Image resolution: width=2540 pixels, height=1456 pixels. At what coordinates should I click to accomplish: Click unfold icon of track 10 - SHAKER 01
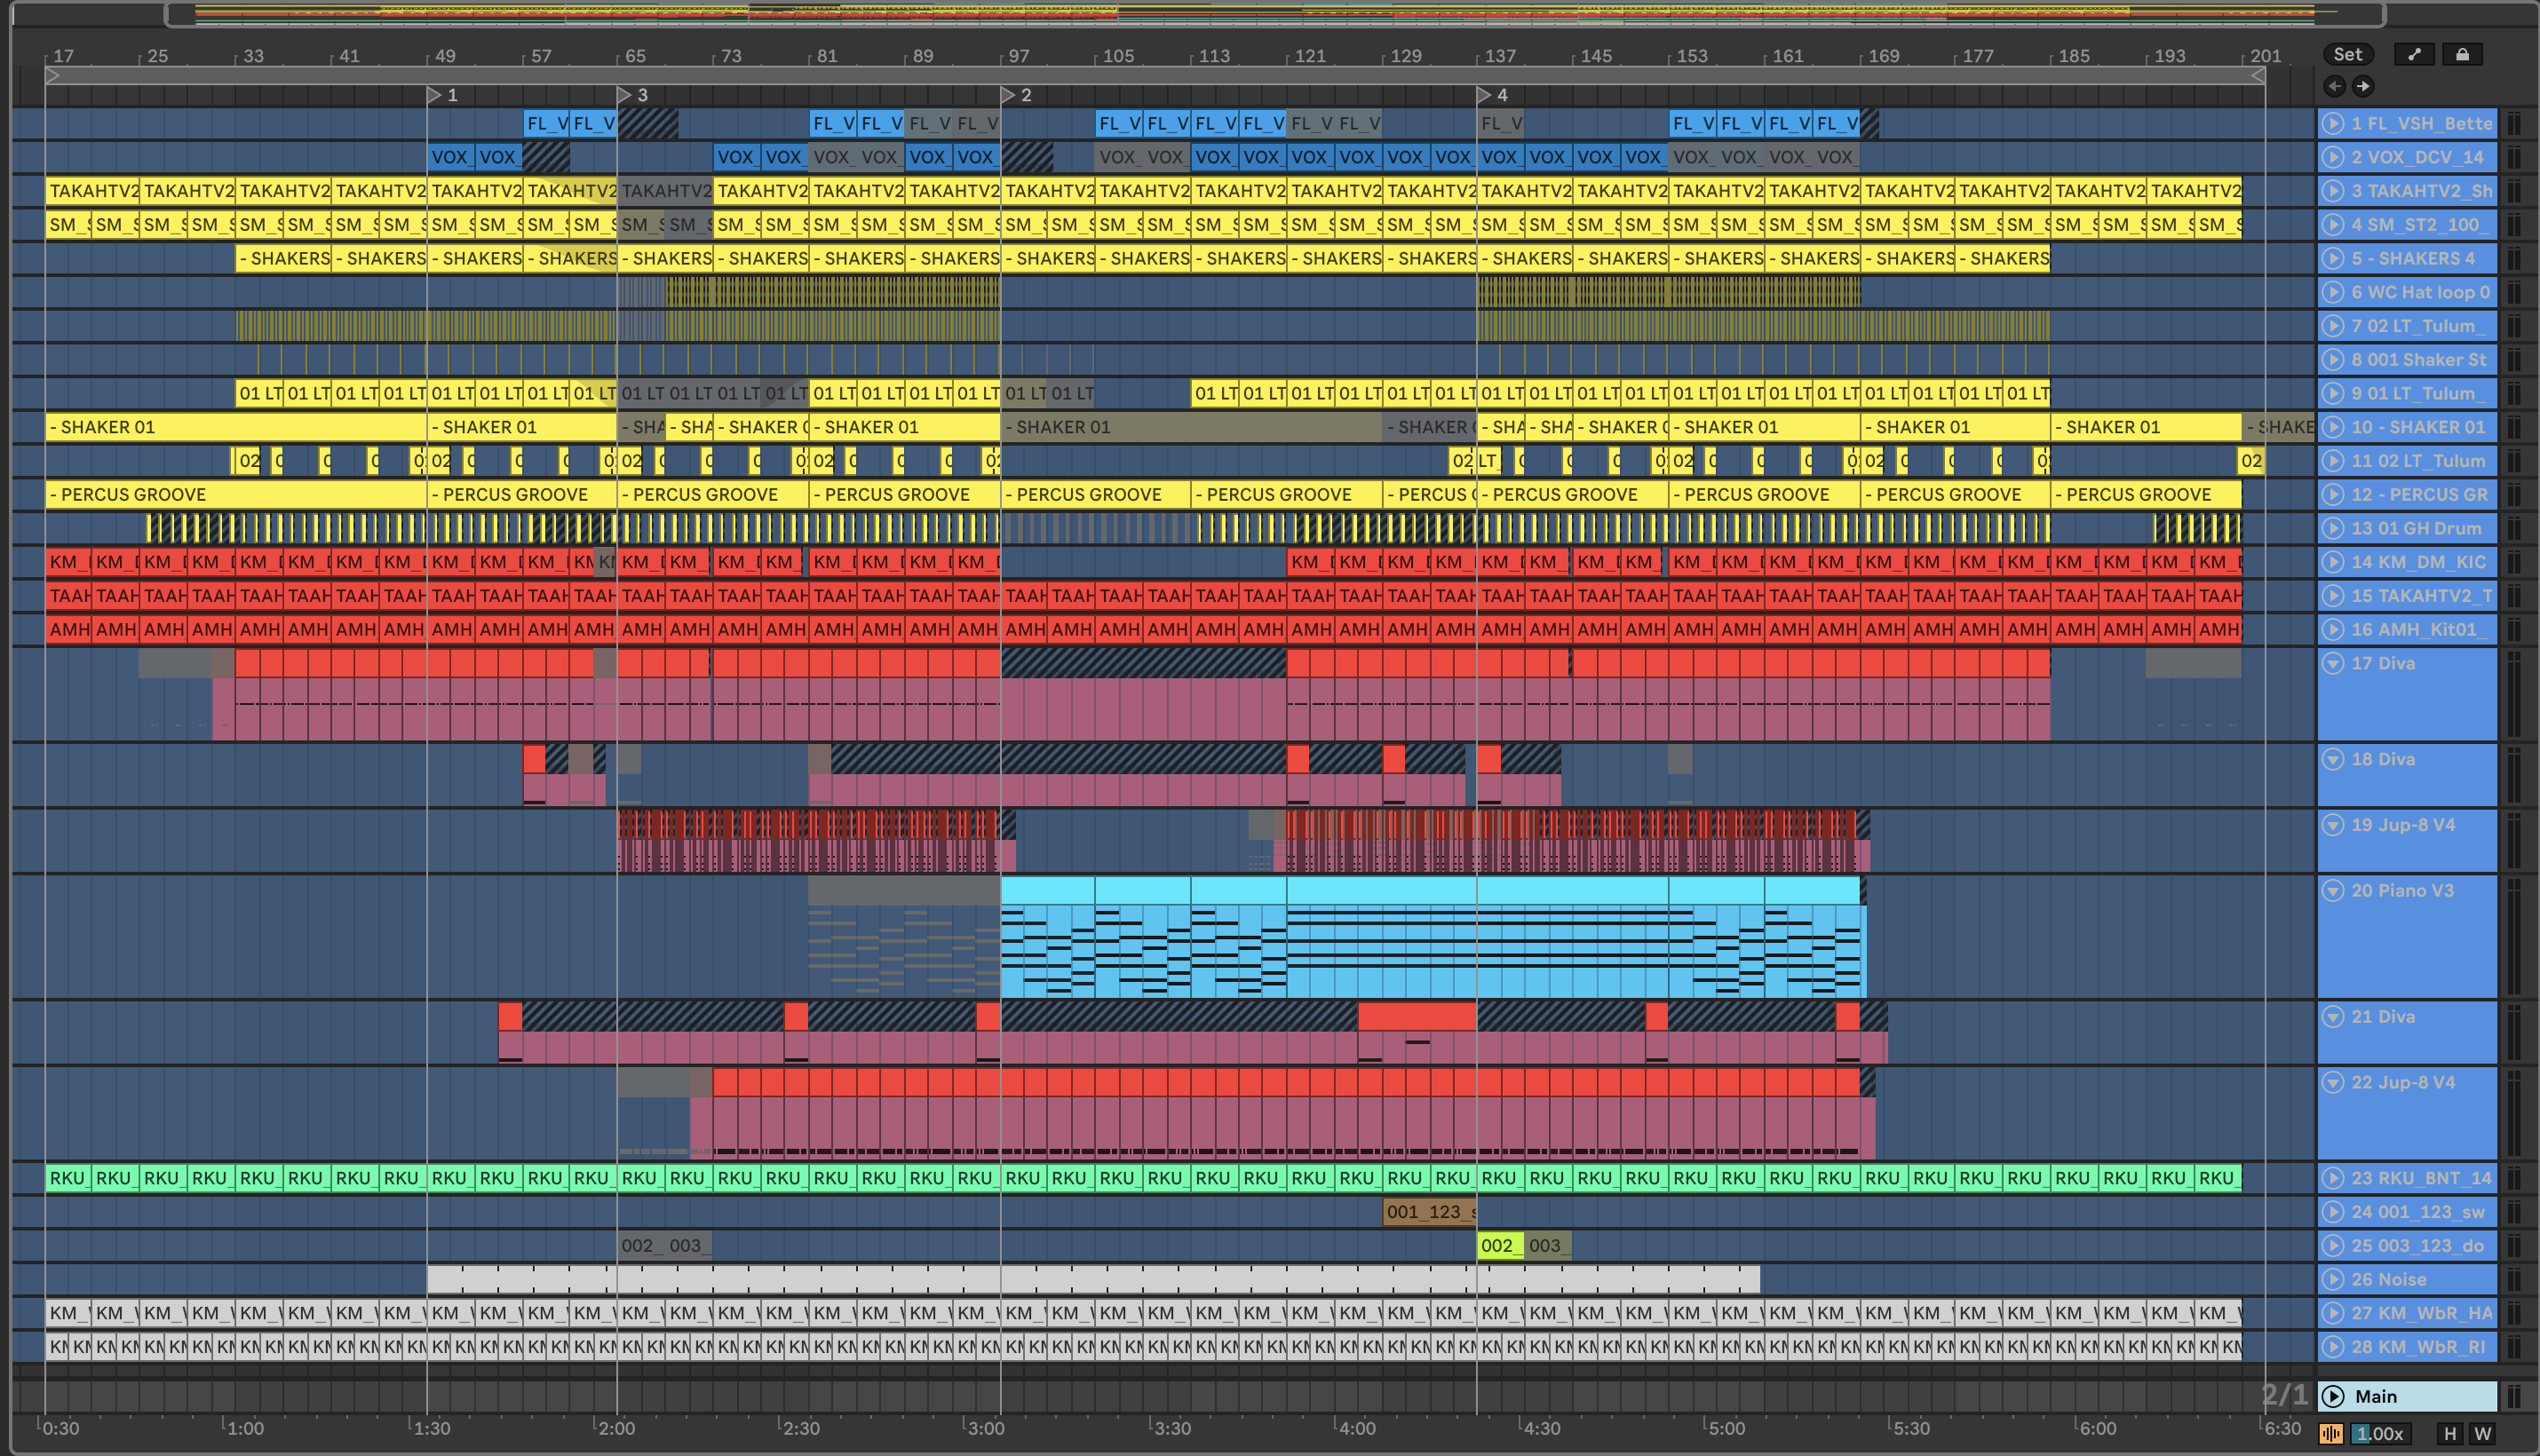(x=2333, y=427)
